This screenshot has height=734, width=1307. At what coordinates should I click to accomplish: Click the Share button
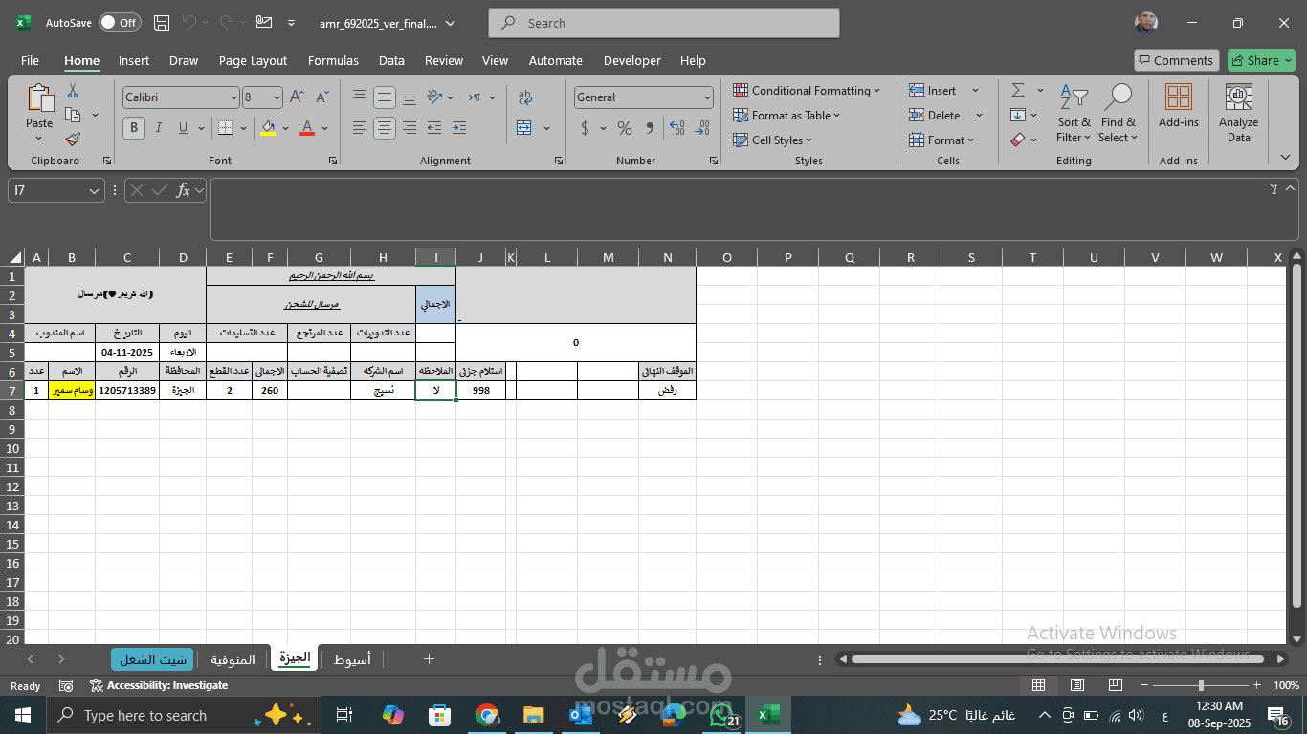1261,60
